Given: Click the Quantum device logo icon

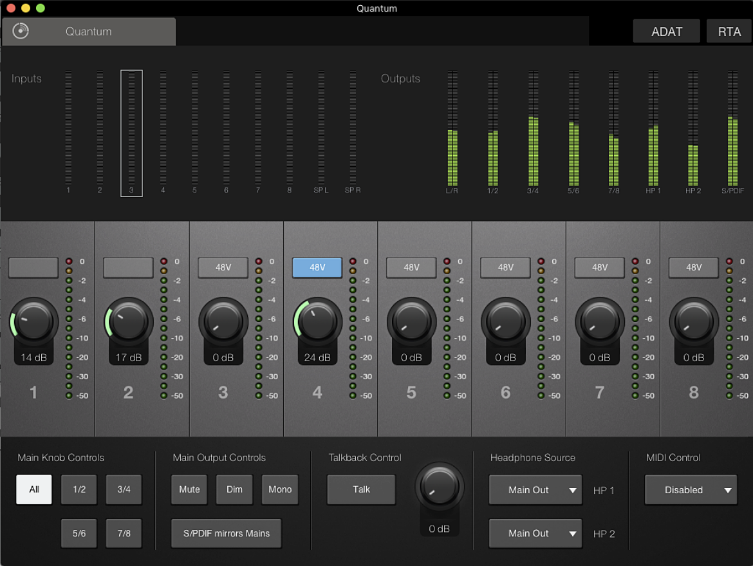Looking at the screenshot, I should [21, 32].
